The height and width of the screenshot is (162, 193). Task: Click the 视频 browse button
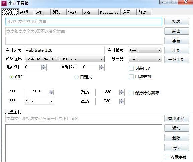pos(177,21)
